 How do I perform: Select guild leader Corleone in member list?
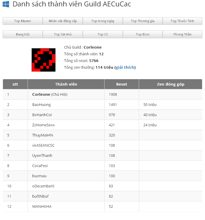tap(41, 95)
